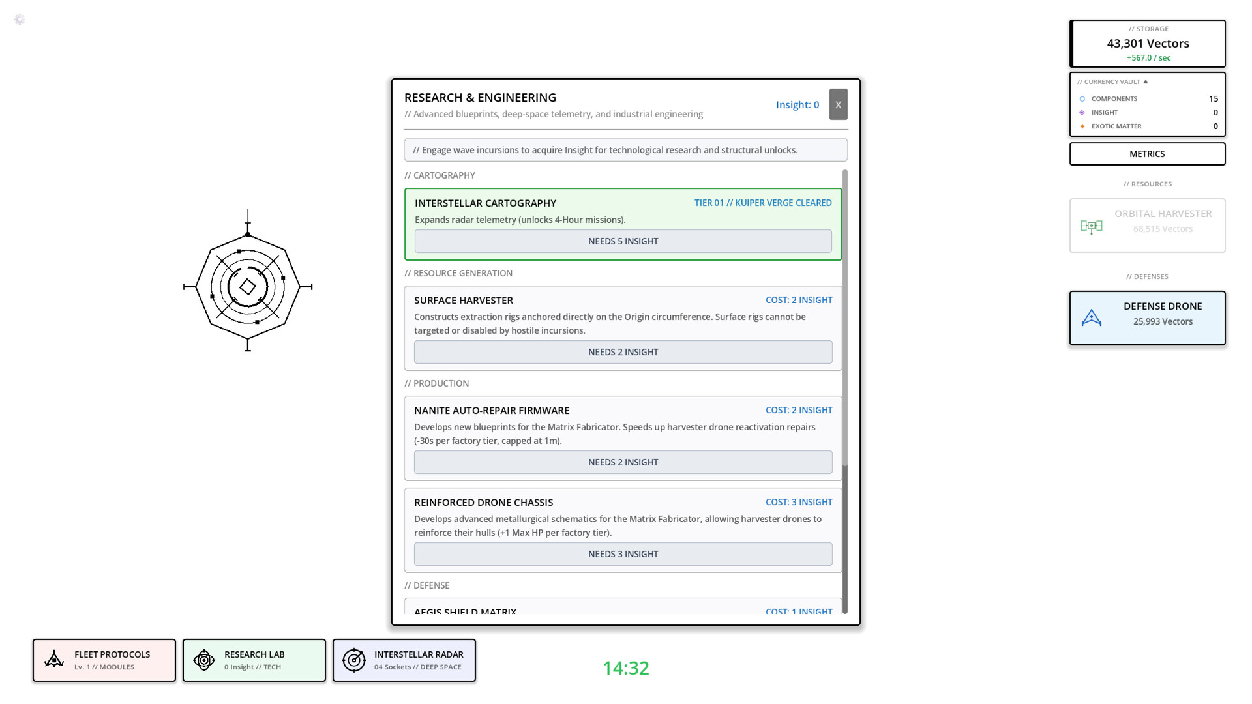Collapse the Currency Vault panel
The height and width of the screenshot is (704, 1252).
[1145, 81]
